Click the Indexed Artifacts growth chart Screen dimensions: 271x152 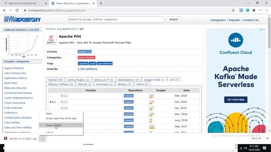point(22,46)
